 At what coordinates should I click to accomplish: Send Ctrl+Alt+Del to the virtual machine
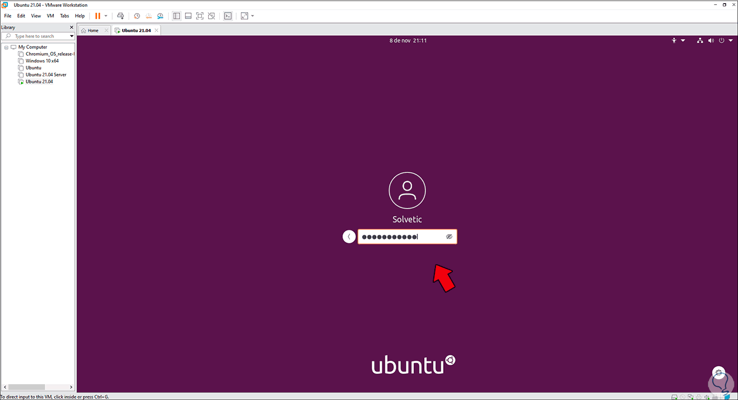pos(121,16)
